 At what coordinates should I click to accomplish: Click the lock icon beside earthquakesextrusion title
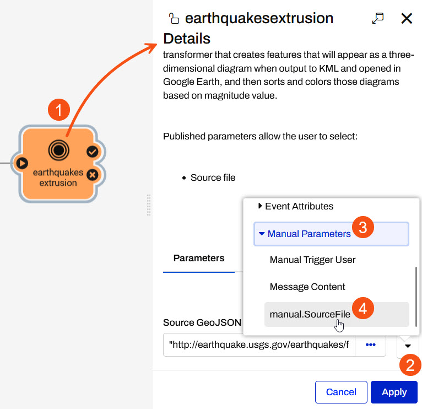[x=174, y=18]
